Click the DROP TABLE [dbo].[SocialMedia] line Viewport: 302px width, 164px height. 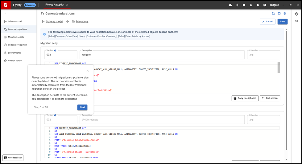(x=72, y=146)
